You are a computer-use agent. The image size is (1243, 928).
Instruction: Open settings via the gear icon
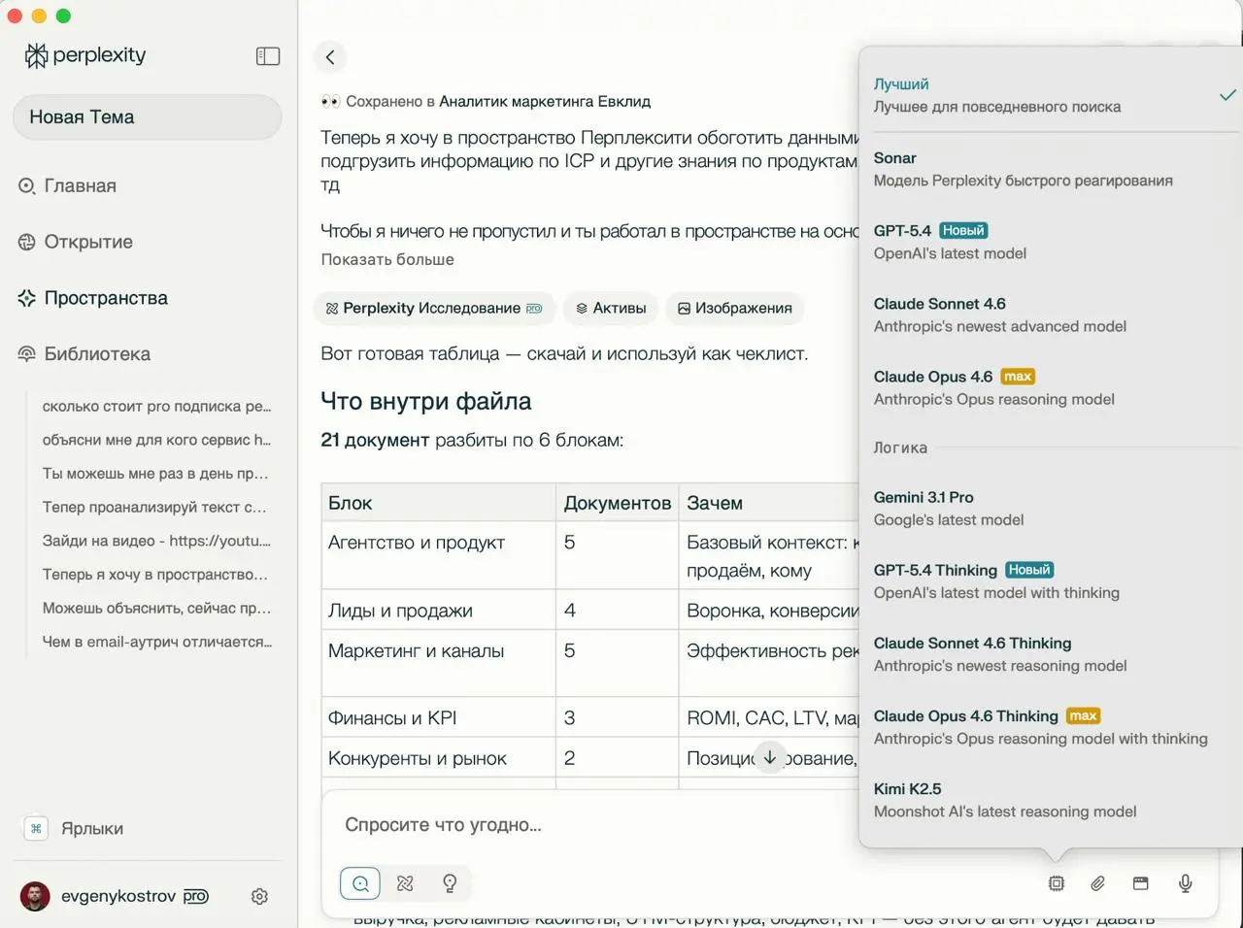click(x=259, y=897)
